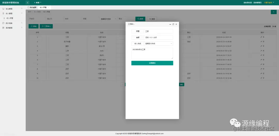Delete row 1 with the trash icon

pyautogui.click(x=263, y=37)
